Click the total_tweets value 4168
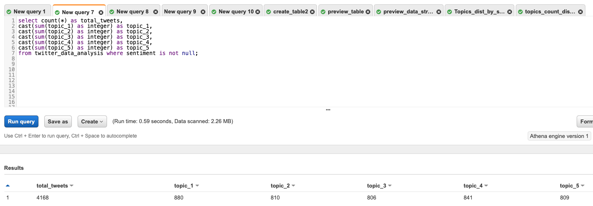 [x=43, y=198]
